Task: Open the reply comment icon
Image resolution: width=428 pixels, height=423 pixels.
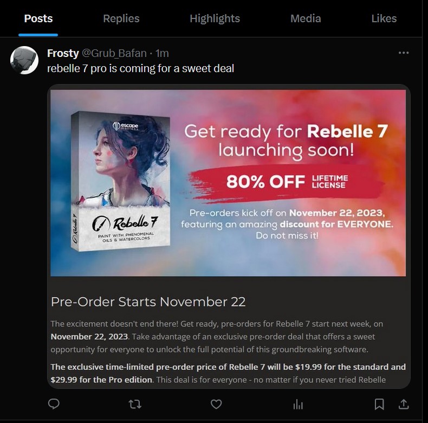Action: [x=54, y=404]
